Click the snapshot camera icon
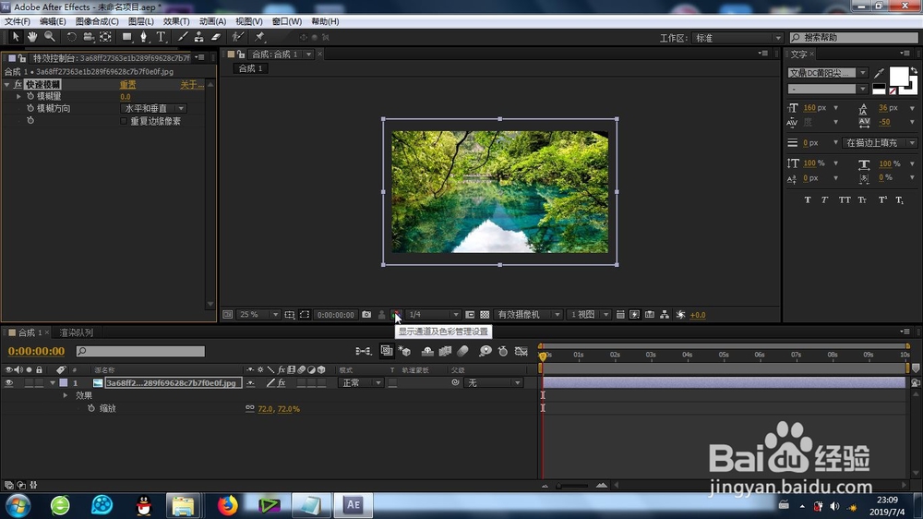923x519 pixels. 366,315
